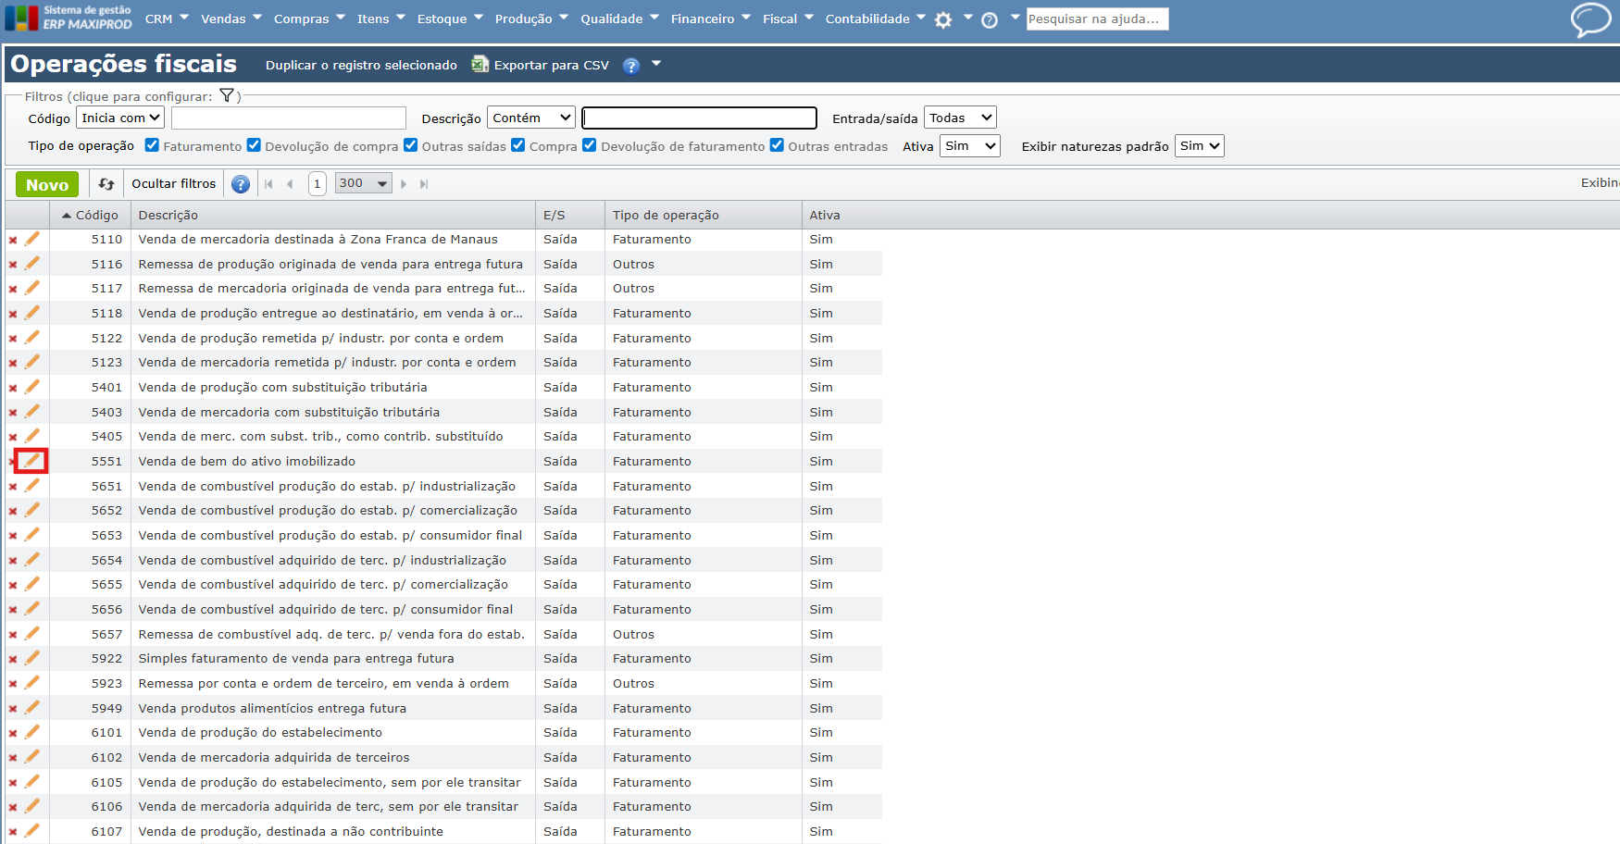The image size is (1620, 844).
Task: Open the Código 'Inicia com' dropdown
Action: [x=120, y=118]
